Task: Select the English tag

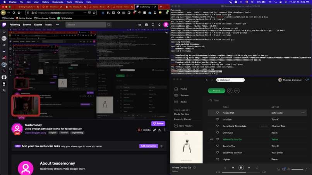Action: coord(53,133)
